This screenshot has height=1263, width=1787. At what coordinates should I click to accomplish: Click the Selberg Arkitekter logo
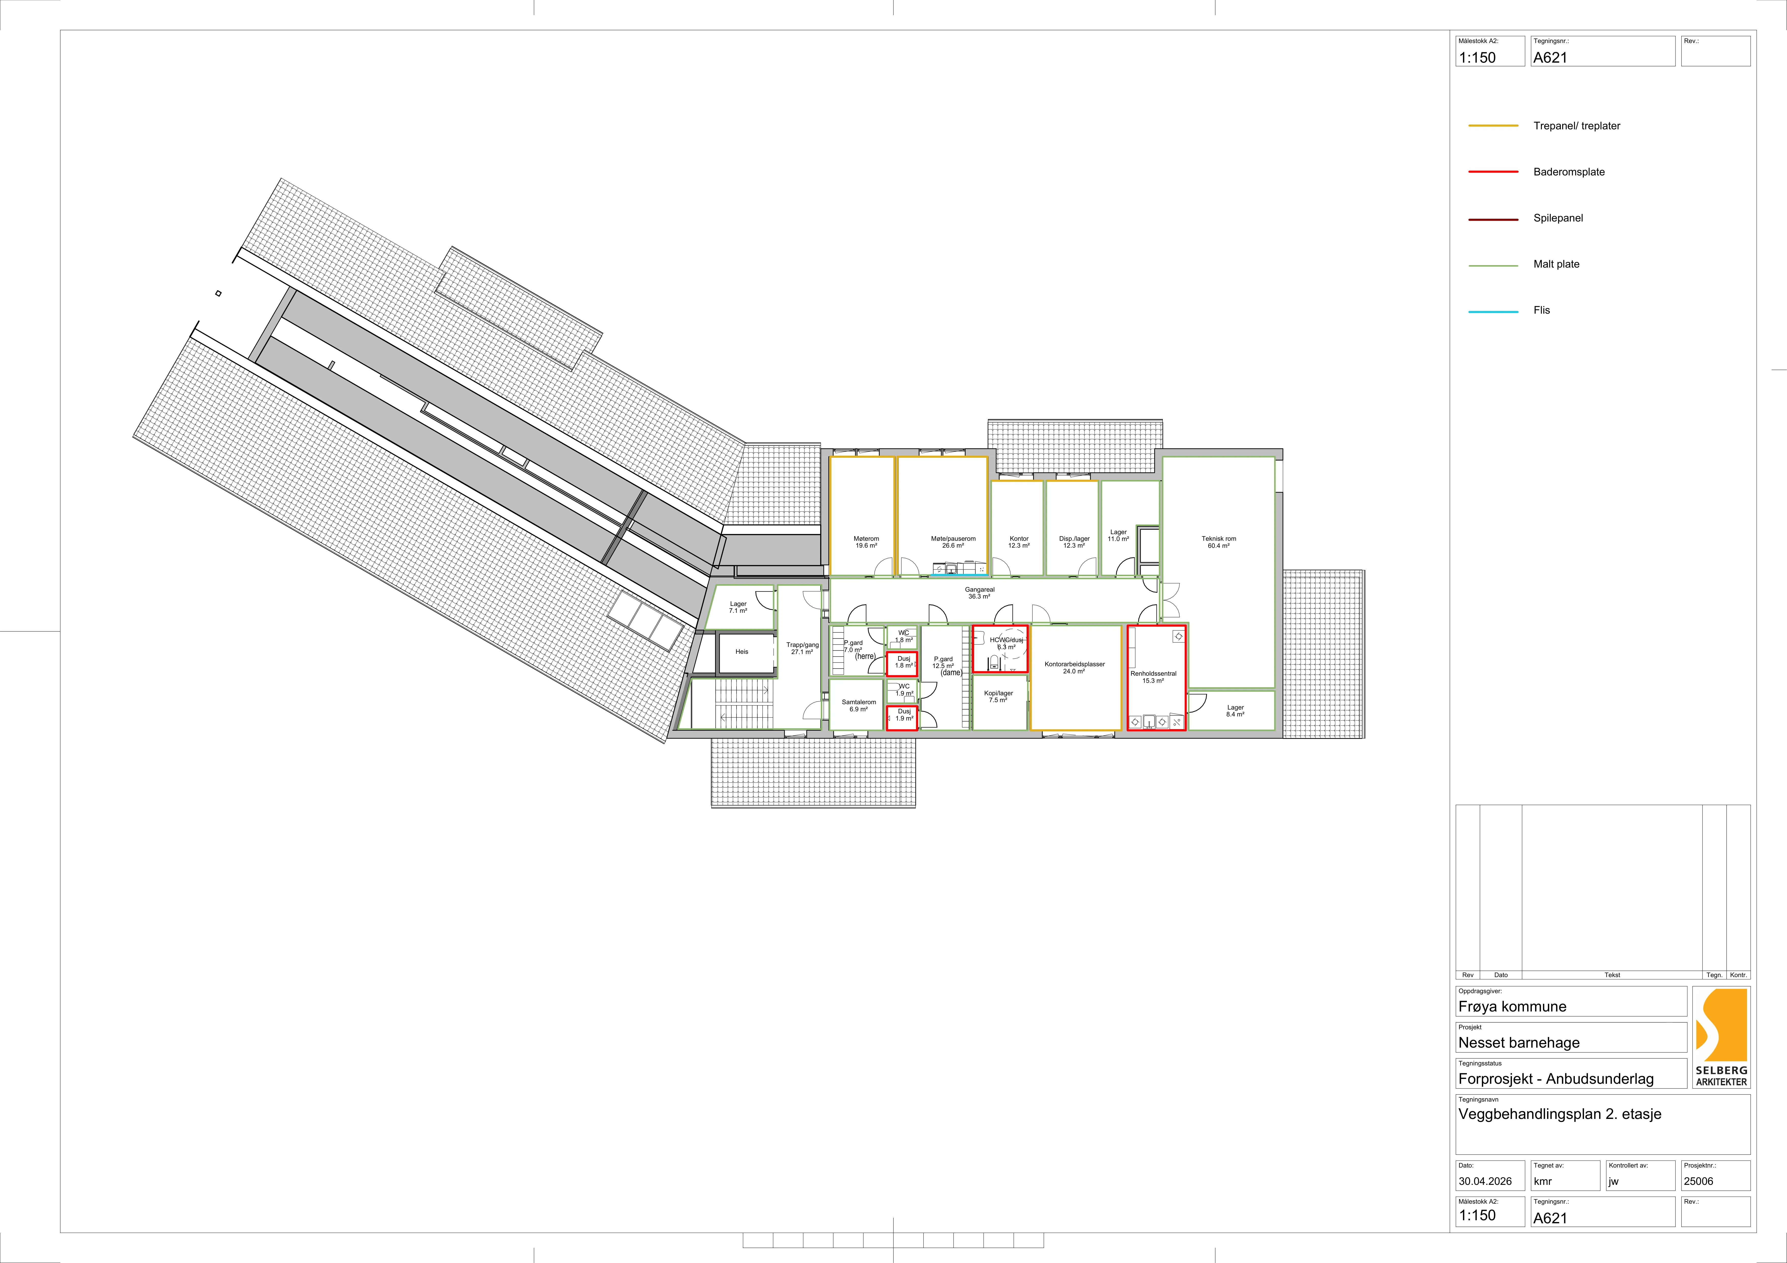1721,1037
